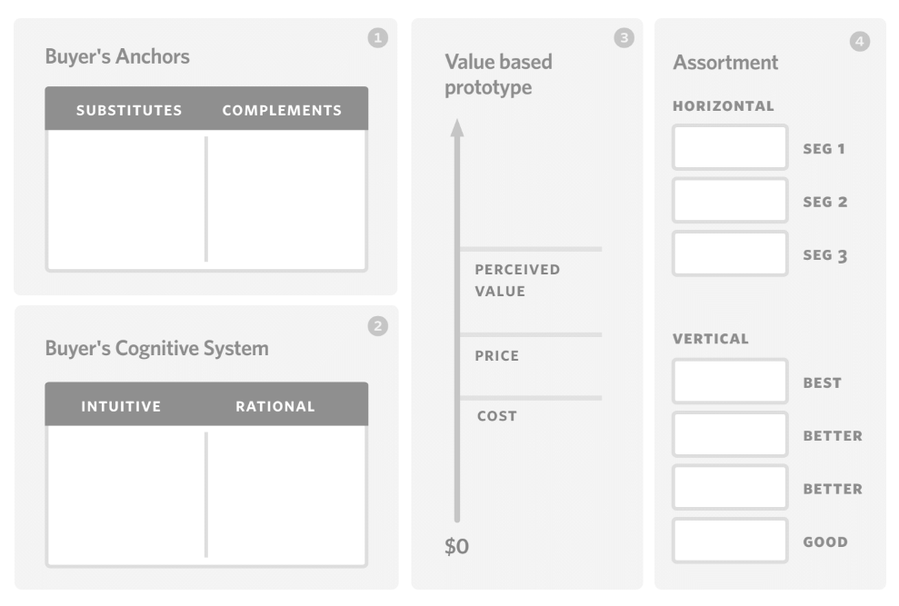
Task: Select the COMPLEMENTS column header
Action: pos(282,110)
